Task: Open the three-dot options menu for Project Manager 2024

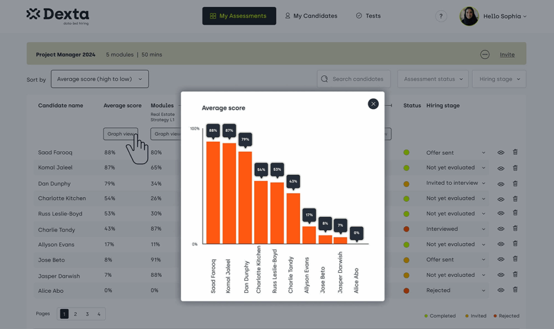Action: [x=485, y=55]
